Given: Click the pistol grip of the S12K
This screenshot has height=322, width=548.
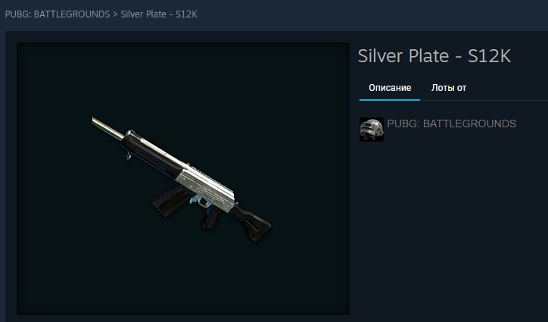Looking at the screenshot, I should point(210,219).
